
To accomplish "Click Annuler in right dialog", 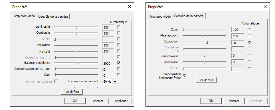I will pyautogui.click(x=234, y=101).
